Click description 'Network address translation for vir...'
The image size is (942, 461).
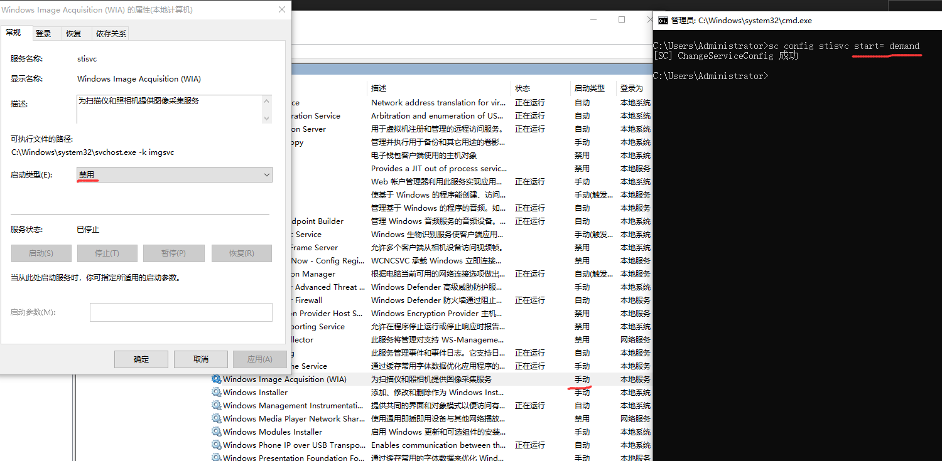click(x=438, y=103)
